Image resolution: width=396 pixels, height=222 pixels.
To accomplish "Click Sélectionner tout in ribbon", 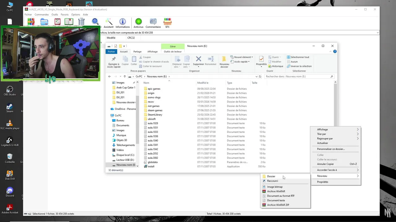I will (298, 57).
